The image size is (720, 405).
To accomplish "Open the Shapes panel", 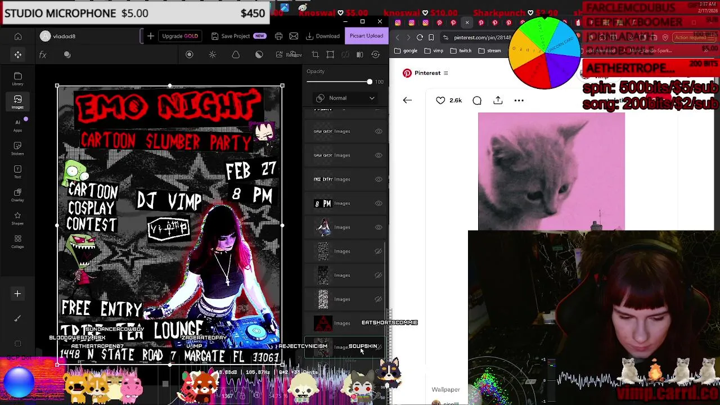I will 18,219.
